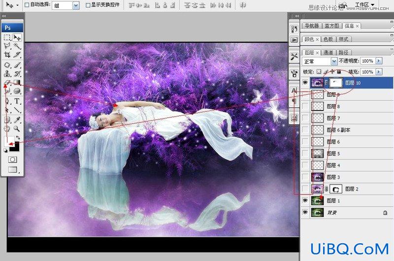Toggle Quick Mask mode
Screen dimensions: 394x261
click(12, 159)
